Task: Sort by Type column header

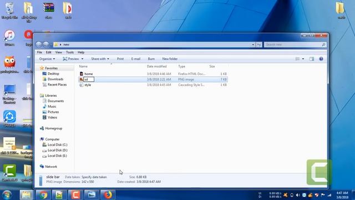Action: click(181, 67)
